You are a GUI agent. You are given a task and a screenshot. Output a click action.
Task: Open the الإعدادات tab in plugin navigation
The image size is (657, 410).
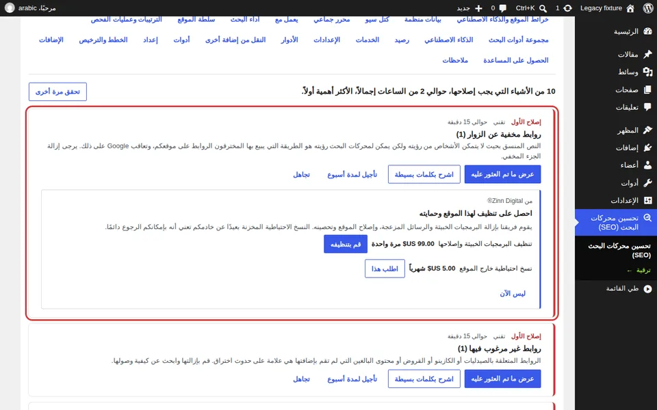(x=327, y=40)
